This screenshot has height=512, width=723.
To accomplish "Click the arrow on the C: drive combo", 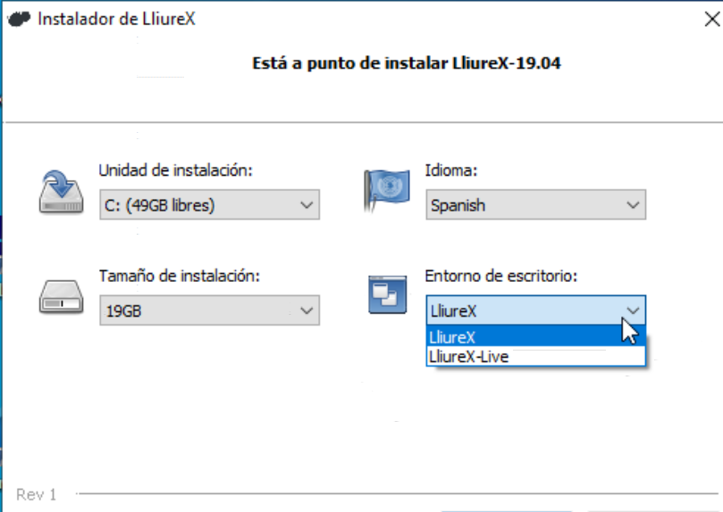I will [x=307, y=204].
